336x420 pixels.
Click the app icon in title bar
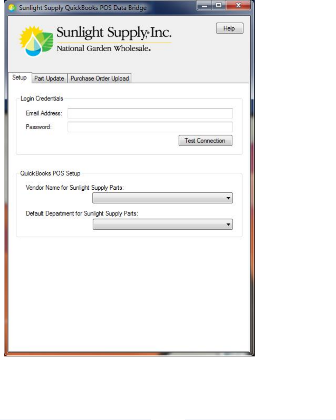pyautogui.click(x=12, y=7)
